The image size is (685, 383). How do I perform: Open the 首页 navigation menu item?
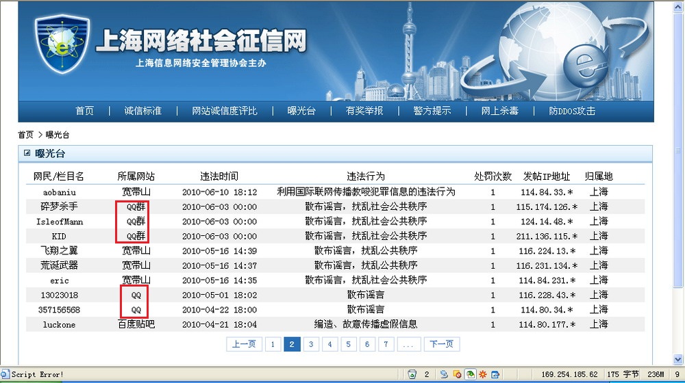click(x=84, y=111)
